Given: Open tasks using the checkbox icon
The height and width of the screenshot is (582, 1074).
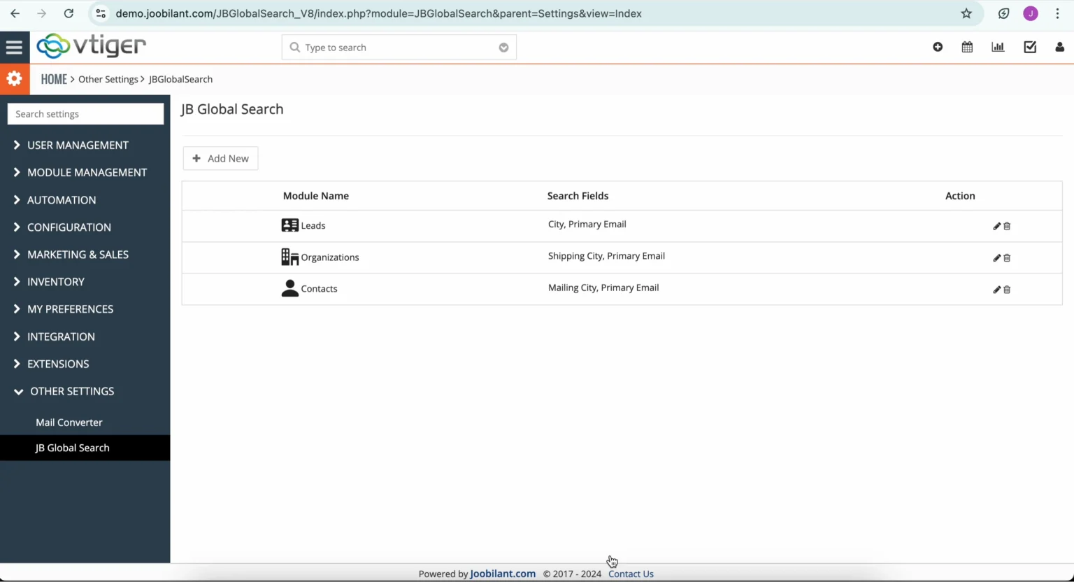Looking at the screenshot, I should click(1029, 46).
